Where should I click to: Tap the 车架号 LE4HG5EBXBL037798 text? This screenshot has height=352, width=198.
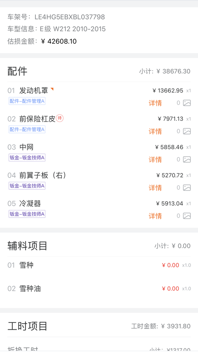tap(56, 17)
